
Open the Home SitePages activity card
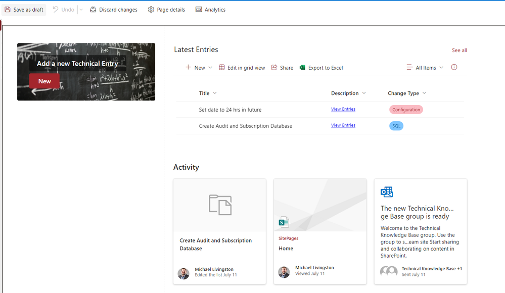[x=320, y=231]
